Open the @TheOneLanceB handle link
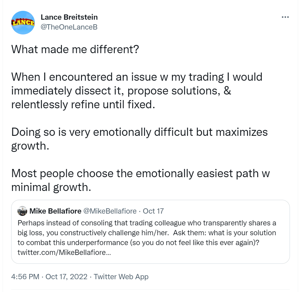 tap(69, 27)
